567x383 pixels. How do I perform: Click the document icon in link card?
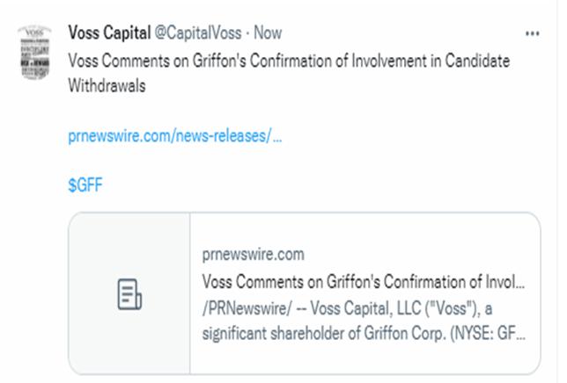pos(129,294)
